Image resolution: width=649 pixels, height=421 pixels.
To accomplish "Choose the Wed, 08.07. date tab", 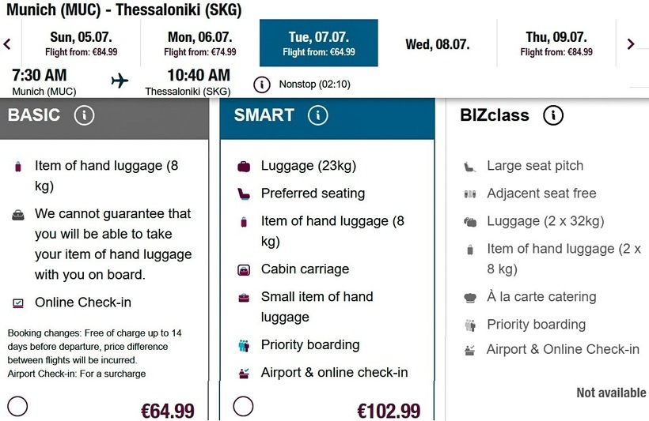I will (438, 44).
